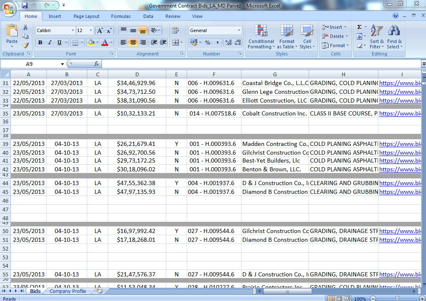Screen dimensions: 426x301
Task: Click the Percent Style icon
Action: tap(207, 42)
